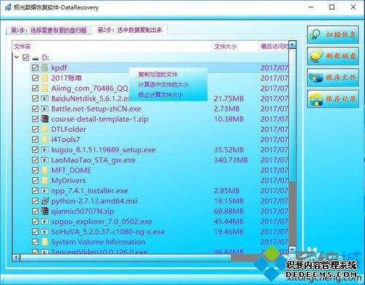Click the BaiduNetdisk exe file icon

coord(45,98)
